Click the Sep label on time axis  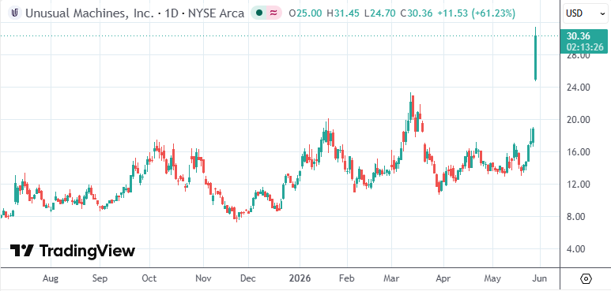(x=100, y=278)
